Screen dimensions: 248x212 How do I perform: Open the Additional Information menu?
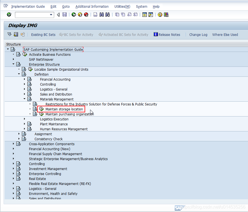point(92,6)
